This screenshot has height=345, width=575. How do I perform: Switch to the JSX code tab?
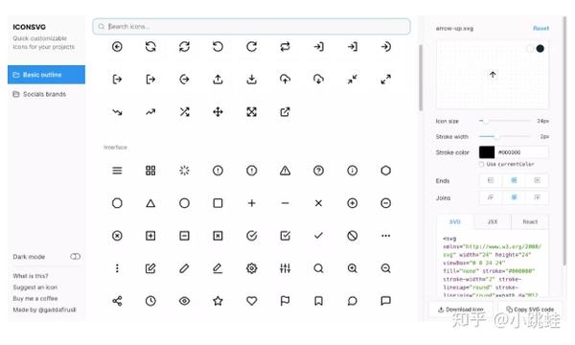493,221
